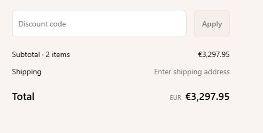This screenshot has height=133, width=263.
Task: Click the 'Enter shipping address' text
Action: tap(192, 72)
